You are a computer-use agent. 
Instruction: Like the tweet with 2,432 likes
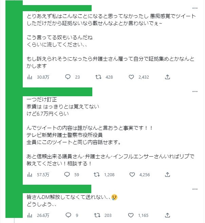click(x=132, y=77)
